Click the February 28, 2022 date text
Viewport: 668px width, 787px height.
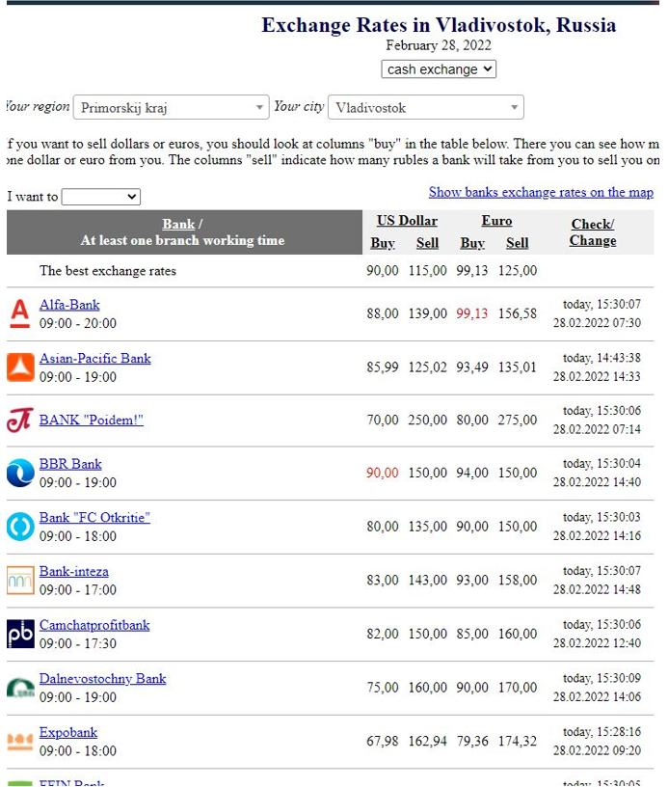pos(439,45)
